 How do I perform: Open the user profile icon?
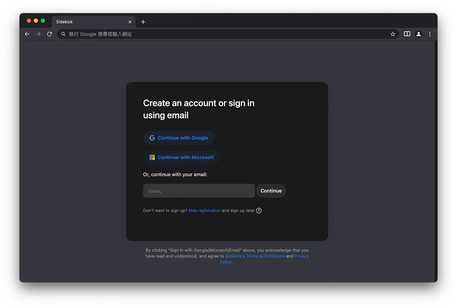pyautogui.click(x=419, y=34)
